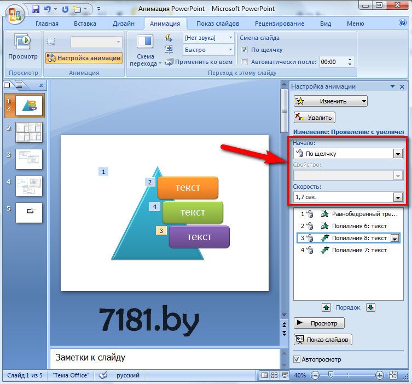Click the 00:00 time input field
This screenshot has width=412, height=384.
coord(333,62)
